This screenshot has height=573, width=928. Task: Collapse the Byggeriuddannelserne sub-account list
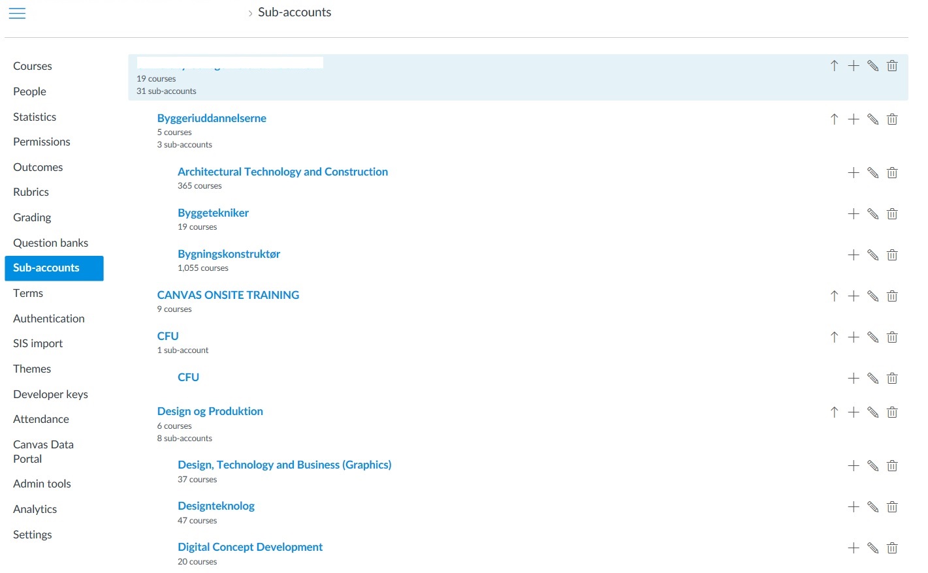pyautogui.click(x=834, y=119)
